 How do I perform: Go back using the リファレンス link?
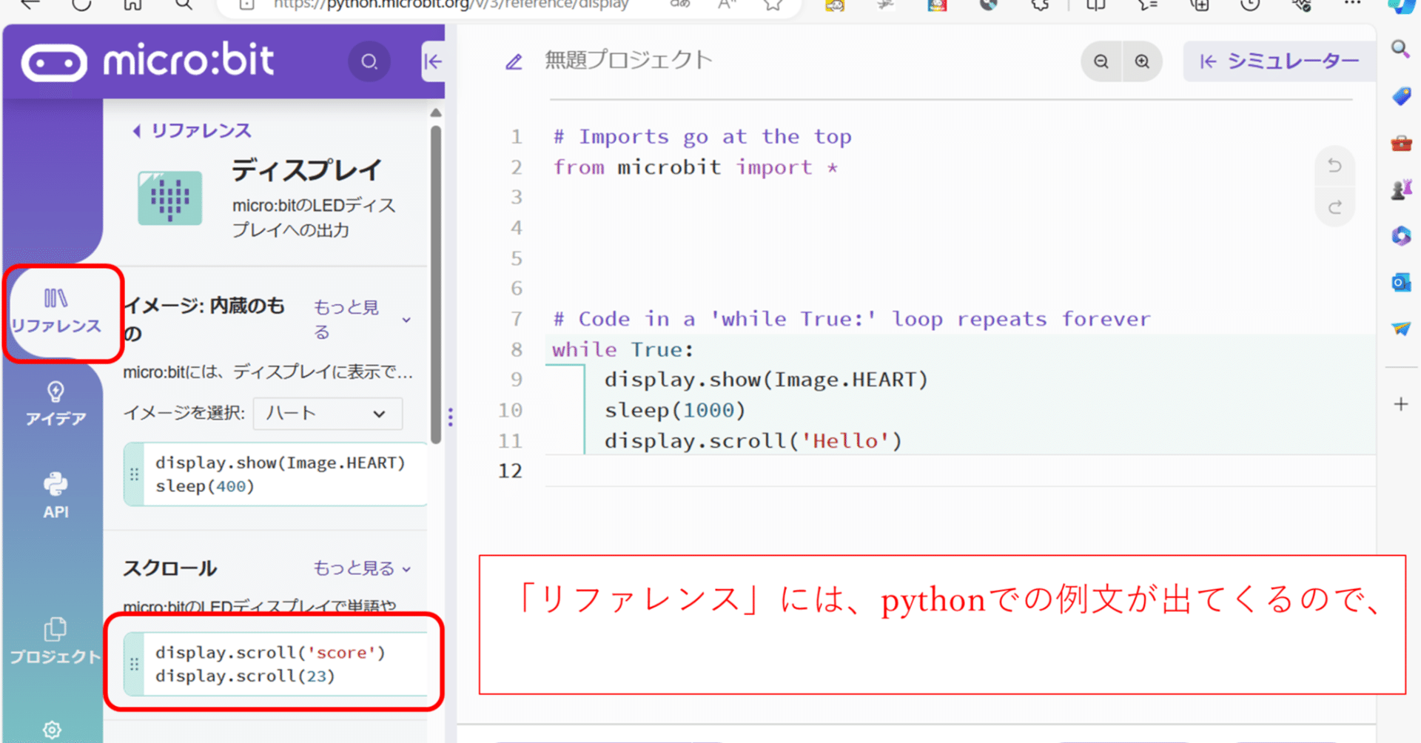pos(191,130)
